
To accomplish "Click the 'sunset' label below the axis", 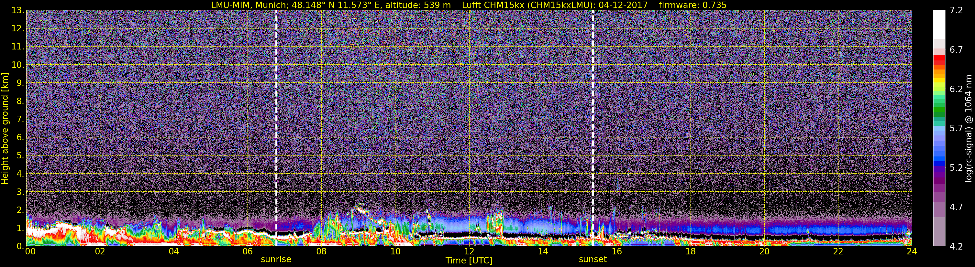I will [593, 260].
